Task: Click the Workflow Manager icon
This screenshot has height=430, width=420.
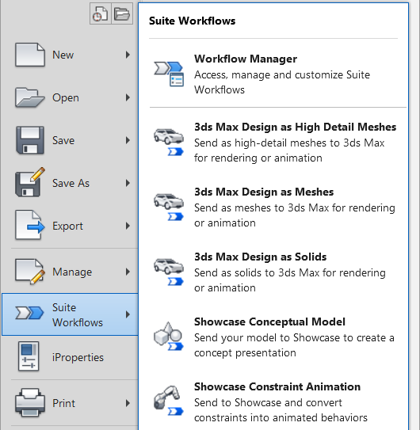Action: click(x=169, y=74)
